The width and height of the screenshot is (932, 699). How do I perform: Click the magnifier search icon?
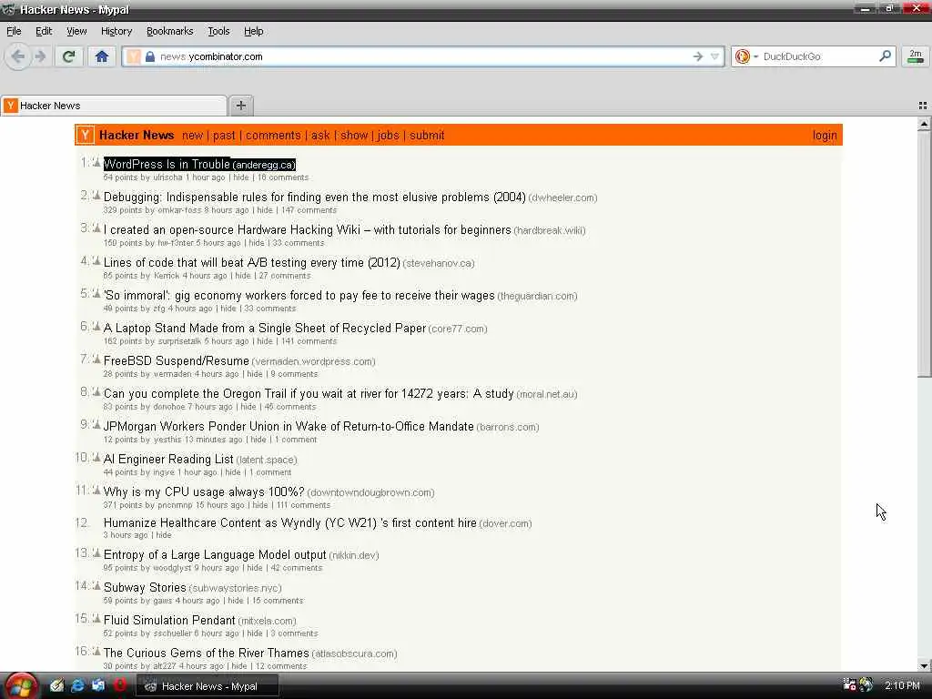[885, 56]
